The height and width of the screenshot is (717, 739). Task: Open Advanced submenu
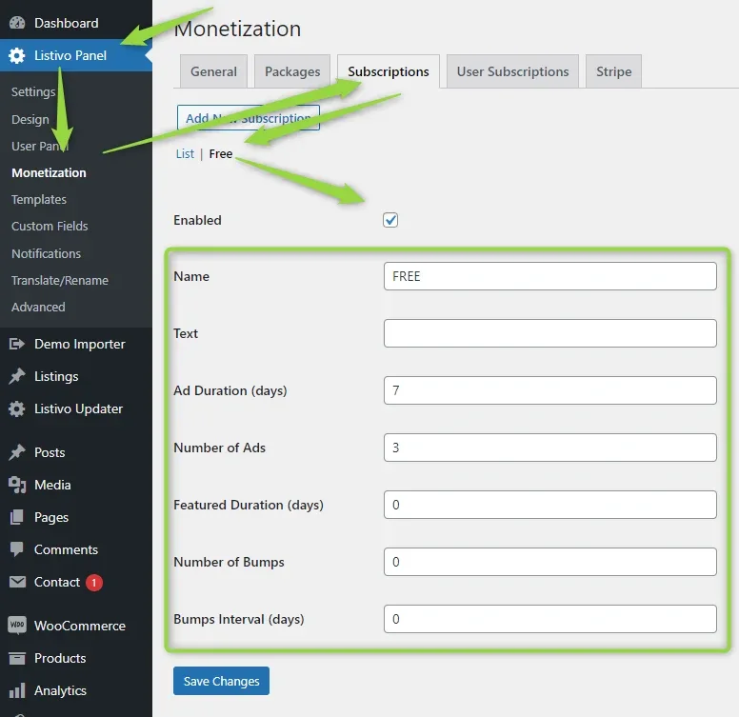click(38, 308)
